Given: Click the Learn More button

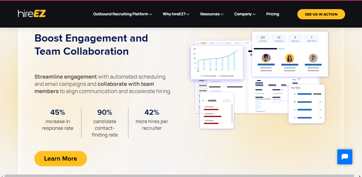Looking at the screenshot, I should coord(60,158).
